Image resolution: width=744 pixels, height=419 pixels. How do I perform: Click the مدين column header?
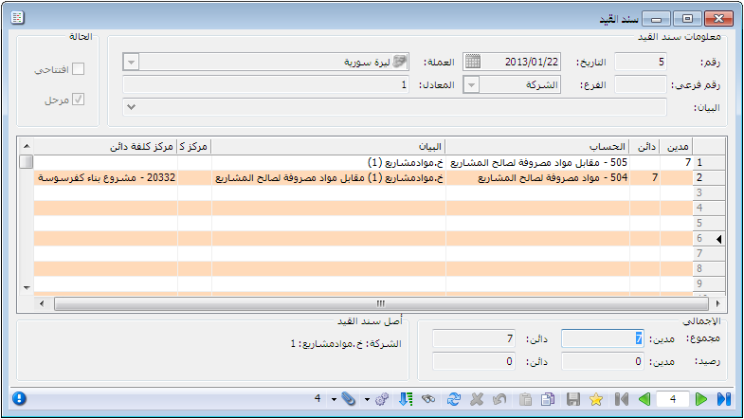click(x=677, y=147)
